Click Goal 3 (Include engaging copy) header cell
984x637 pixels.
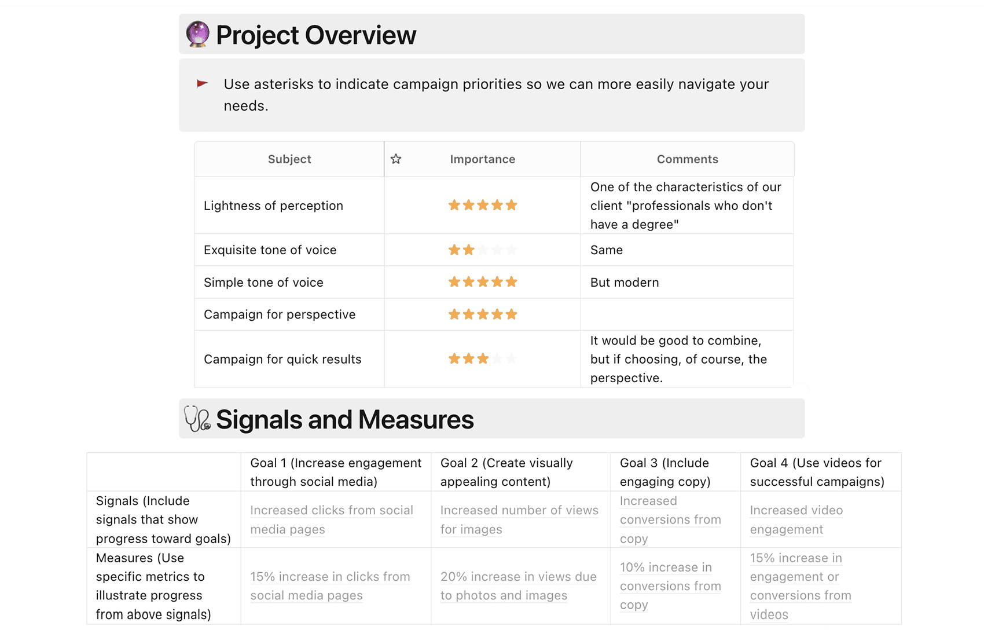tap(675, 472)
